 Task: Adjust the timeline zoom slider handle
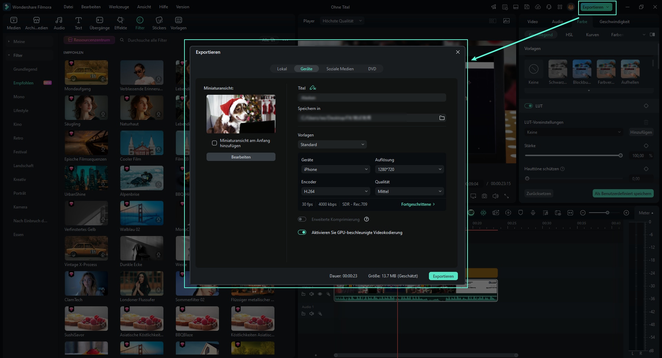click(x=607, y=213)
